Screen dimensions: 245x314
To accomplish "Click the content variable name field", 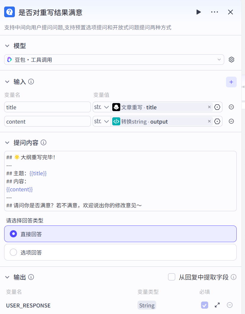I will [x=48, y=121].
